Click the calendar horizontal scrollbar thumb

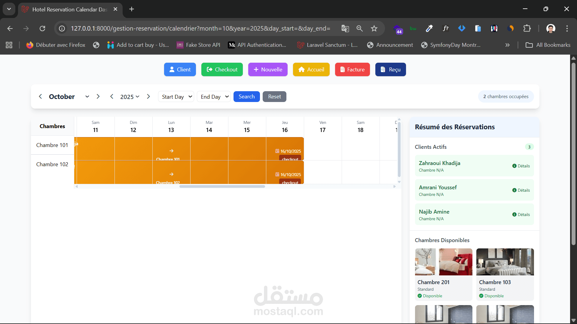222,187
